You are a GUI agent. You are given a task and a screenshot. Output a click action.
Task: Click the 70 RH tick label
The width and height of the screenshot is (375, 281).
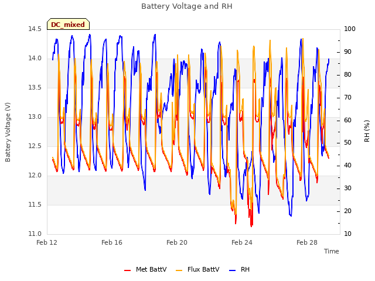(347, 97)
